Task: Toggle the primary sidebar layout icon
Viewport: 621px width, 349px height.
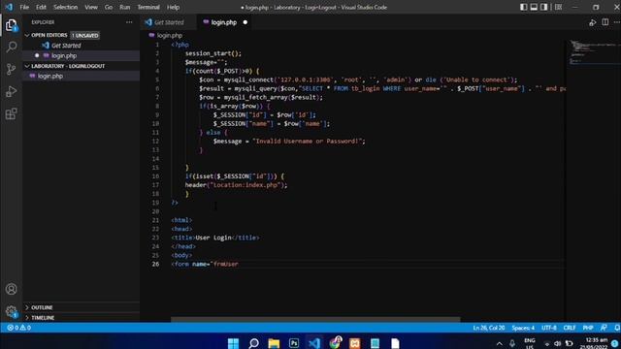Action: click(x=524, y=7)
